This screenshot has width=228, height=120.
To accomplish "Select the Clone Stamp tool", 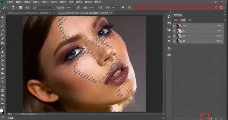I will tap(3, 52).
